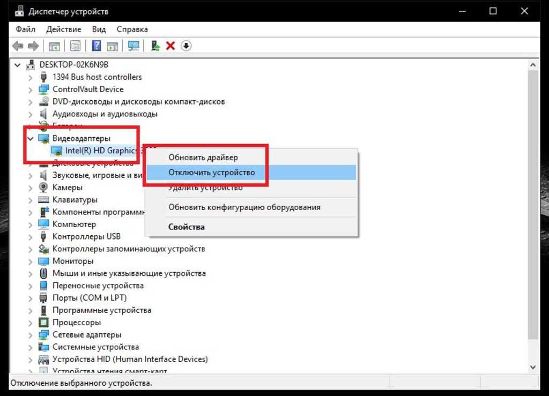549x396 pixels.
Task: Click the scrollbar up arrow
Action: (533, 65)
